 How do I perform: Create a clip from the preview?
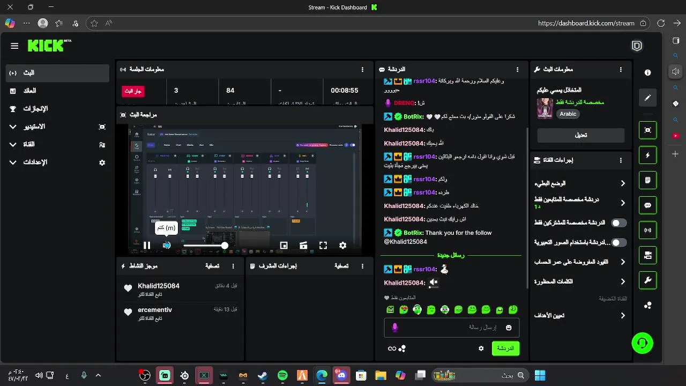pos(303,246)
